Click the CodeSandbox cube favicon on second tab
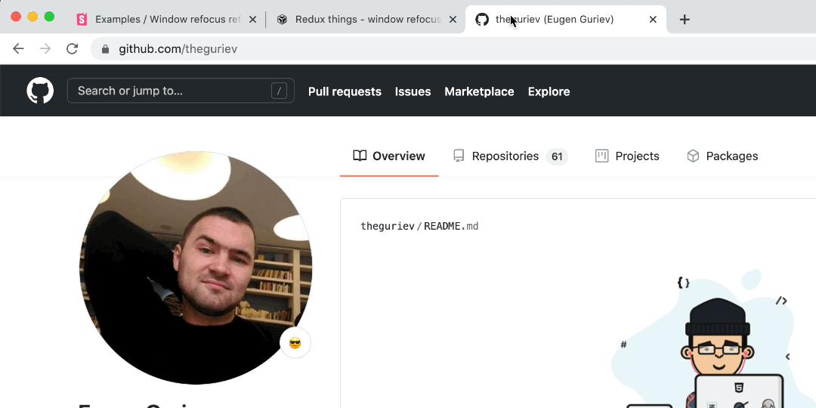 click(282, 19)
